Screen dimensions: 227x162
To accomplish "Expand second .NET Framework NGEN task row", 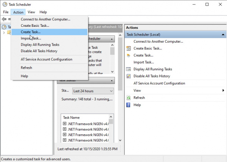I will point(65,129).
